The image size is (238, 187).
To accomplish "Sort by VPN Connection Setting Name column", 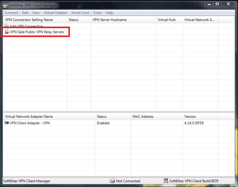I will [35, 20].
